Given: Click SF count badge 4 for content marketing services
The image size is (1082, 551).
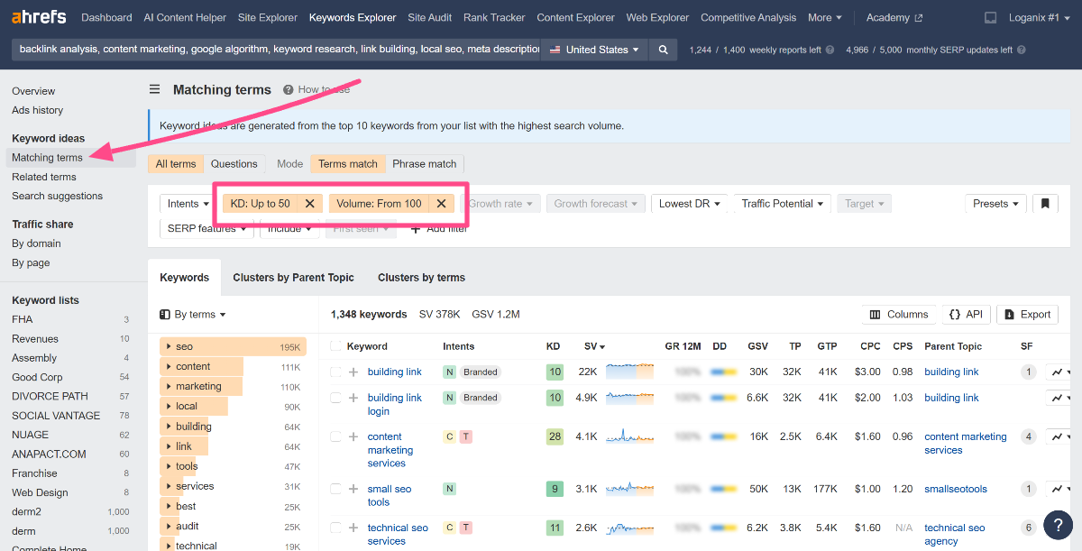Looking at the screenshot, I should tap(1028, 437).
